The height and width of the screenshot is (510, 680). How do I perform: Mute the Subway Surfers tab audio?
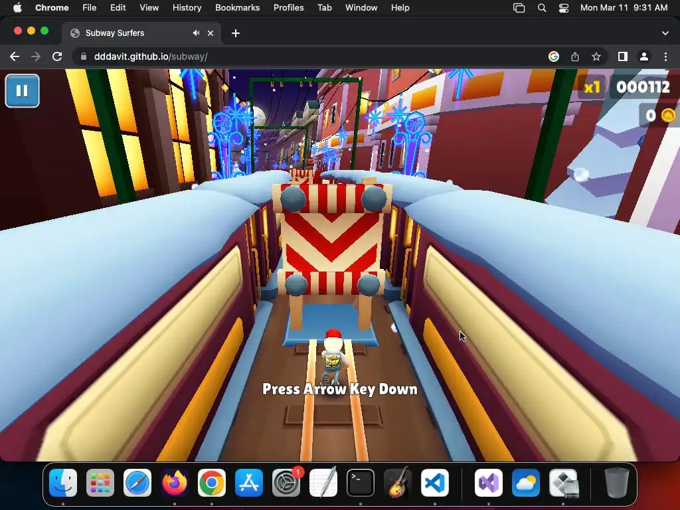pyautogui.click(x=196, y=33)
